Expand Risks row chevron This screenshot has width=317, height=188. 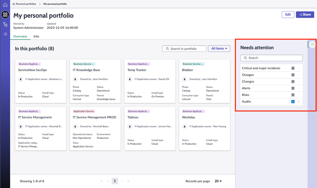pyautogui.click(x=299, y=95)
